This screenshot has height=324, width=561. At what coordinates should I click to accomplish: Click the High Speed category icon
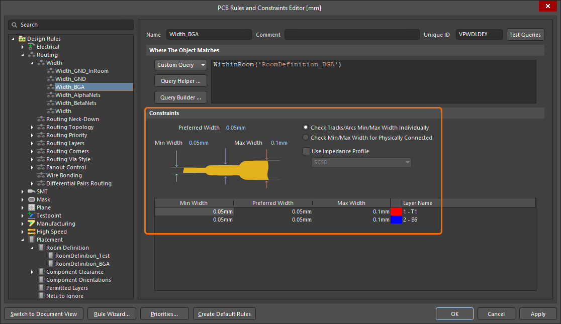point(32,232)
